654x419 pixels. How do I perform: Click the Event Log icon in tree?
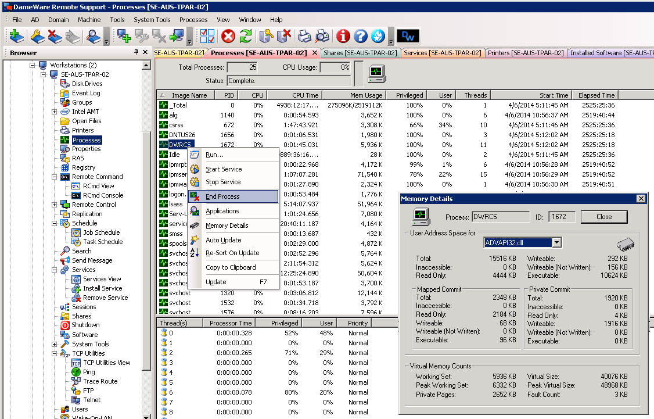(64, 93)
